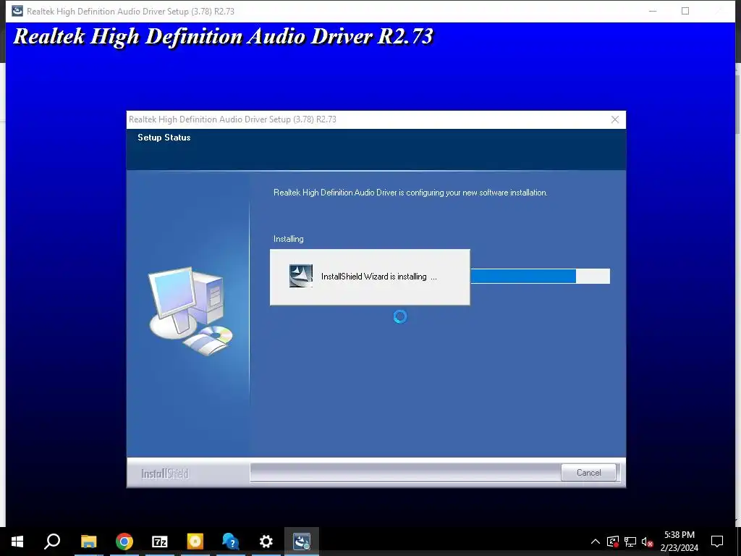Open network status tray icon

[x=630, y=542]
